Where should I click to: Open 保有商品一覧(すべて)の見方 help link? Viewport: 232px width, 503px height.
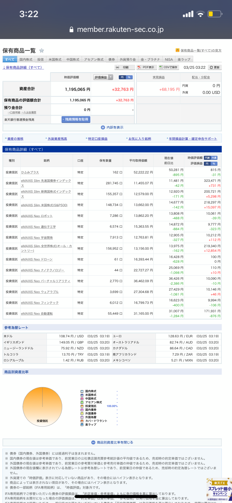[201, 50]
